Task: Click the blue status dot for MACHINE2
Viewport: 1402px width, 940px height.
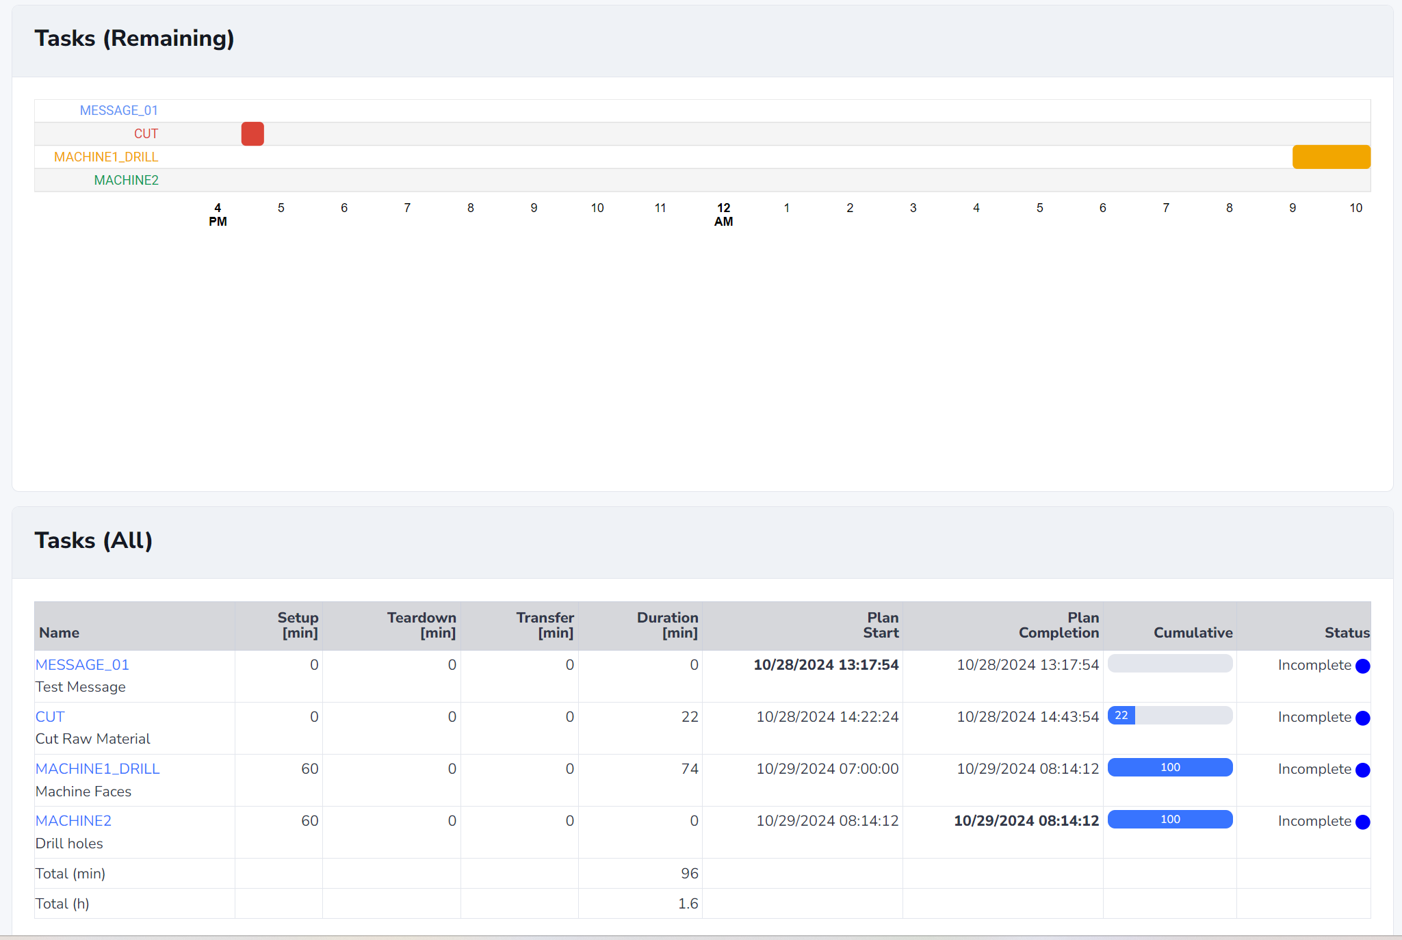Action: pos(1362,822)
